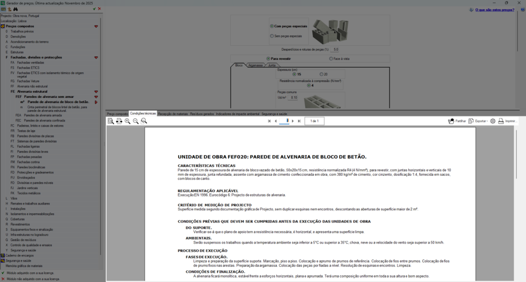Click the Preços compostos tree icon
Image resolution: width=526 pixels, height=282 pixels.
[3, 26]
